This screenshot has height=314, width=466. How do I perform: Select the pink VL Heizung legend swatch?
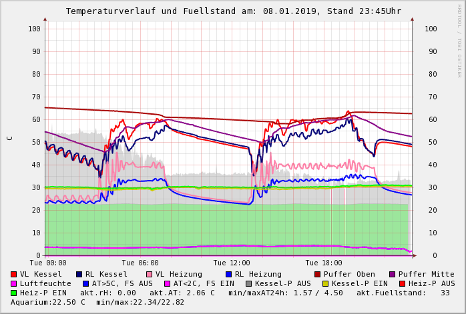[149, 274]
